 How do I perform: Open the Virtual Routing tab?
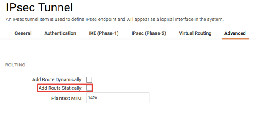coord(195,33)
